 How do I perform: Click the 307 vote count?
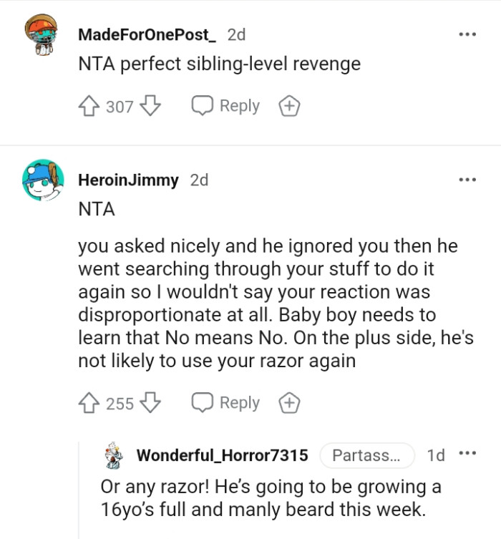120,107
